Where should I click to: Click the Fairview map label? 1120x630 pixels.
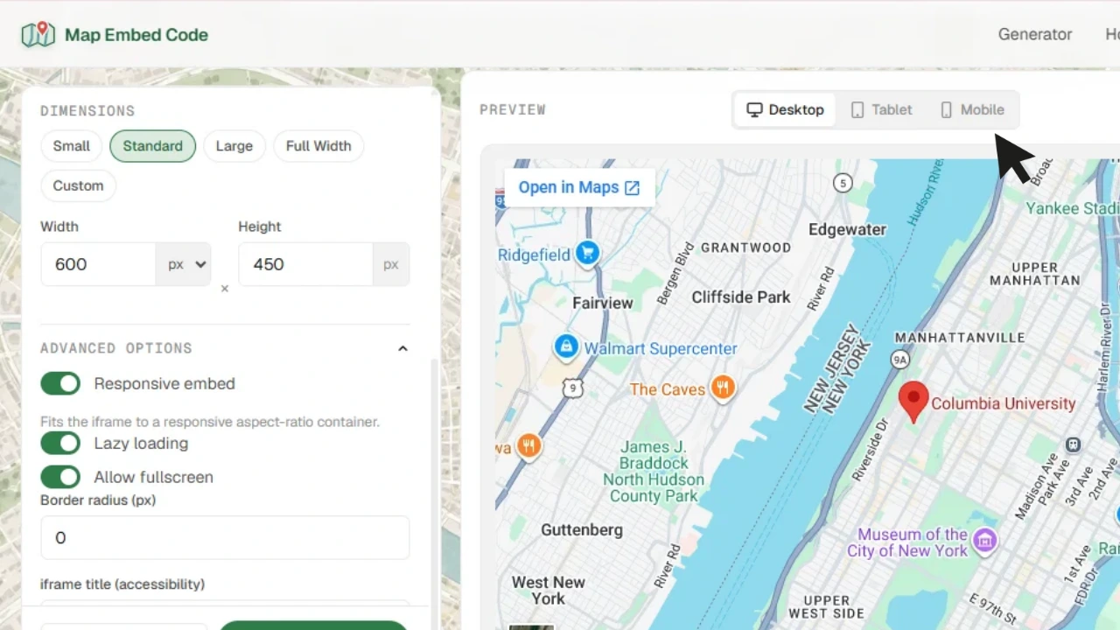(x=602, y=303)
